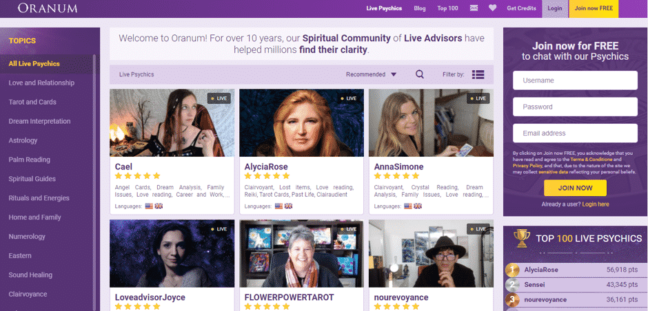Click the LIVE badge on AnnaSimone's card
Viewport: 648px width, 311px height.
478,98
